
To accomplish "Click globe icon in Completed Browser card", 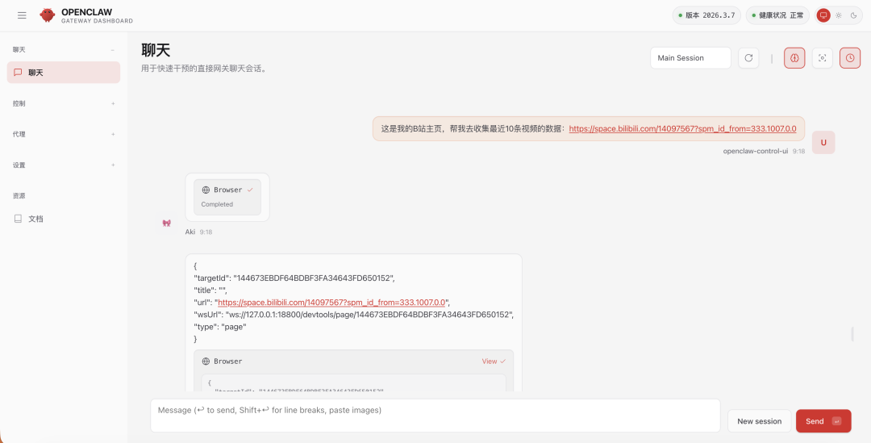I will coord(206,190).
